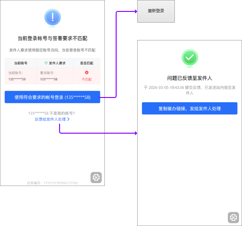Click the red X mismatch icon
Image resolution: width=242 pixels, height=226 pixels.
click(x=87, y=73)
